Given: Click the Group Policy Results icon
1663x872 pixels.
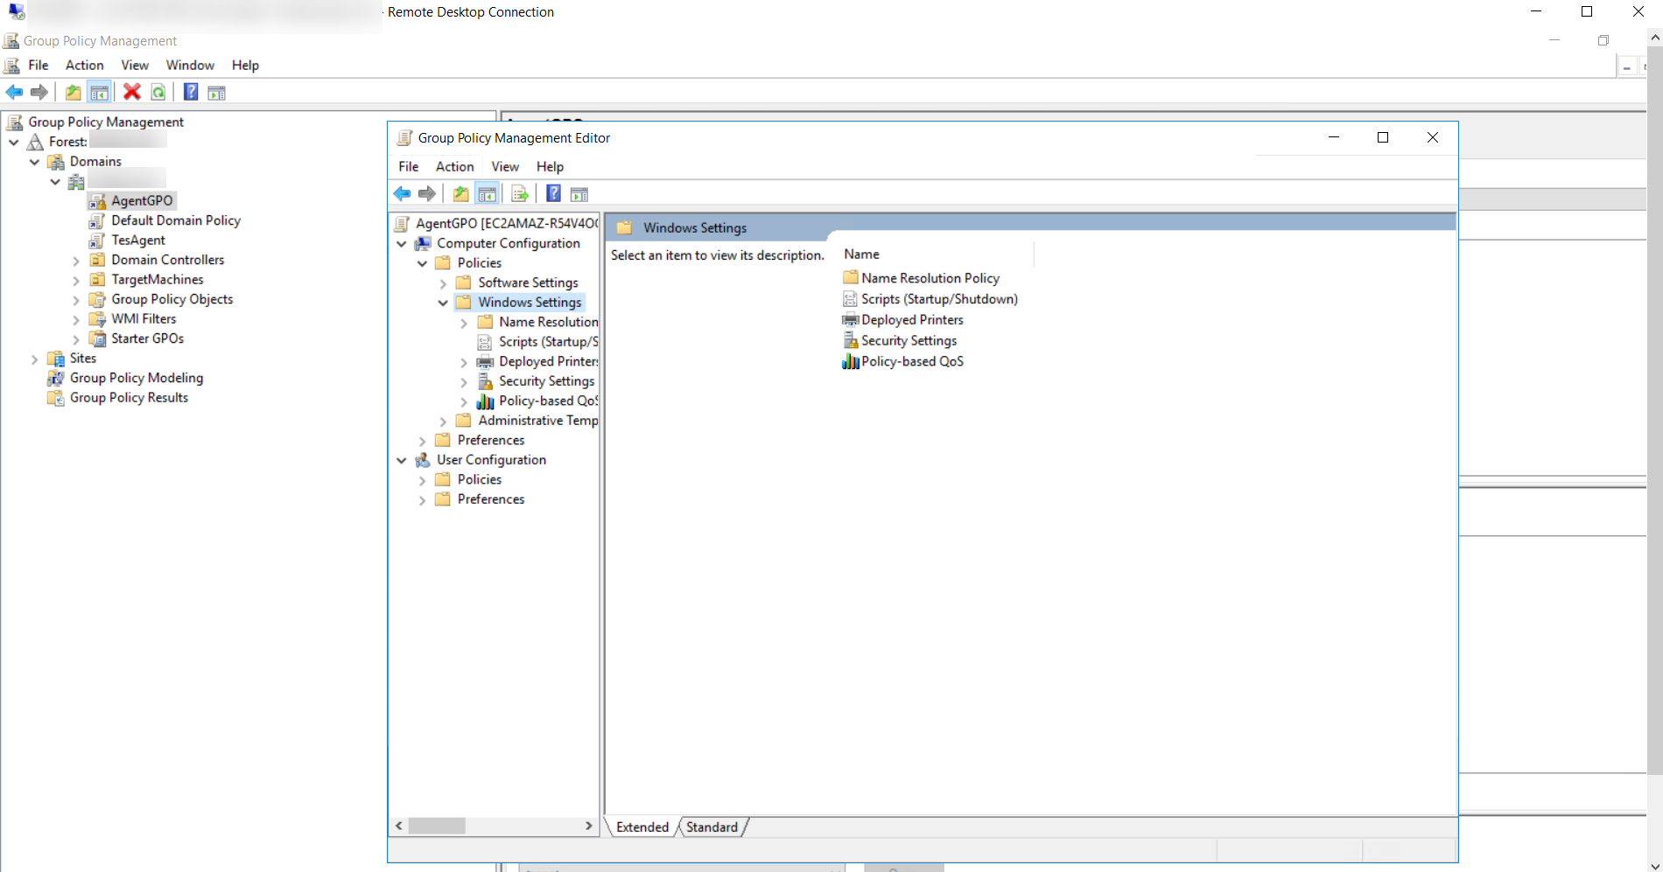Looking at the screenshot, I should coord(56,398).
